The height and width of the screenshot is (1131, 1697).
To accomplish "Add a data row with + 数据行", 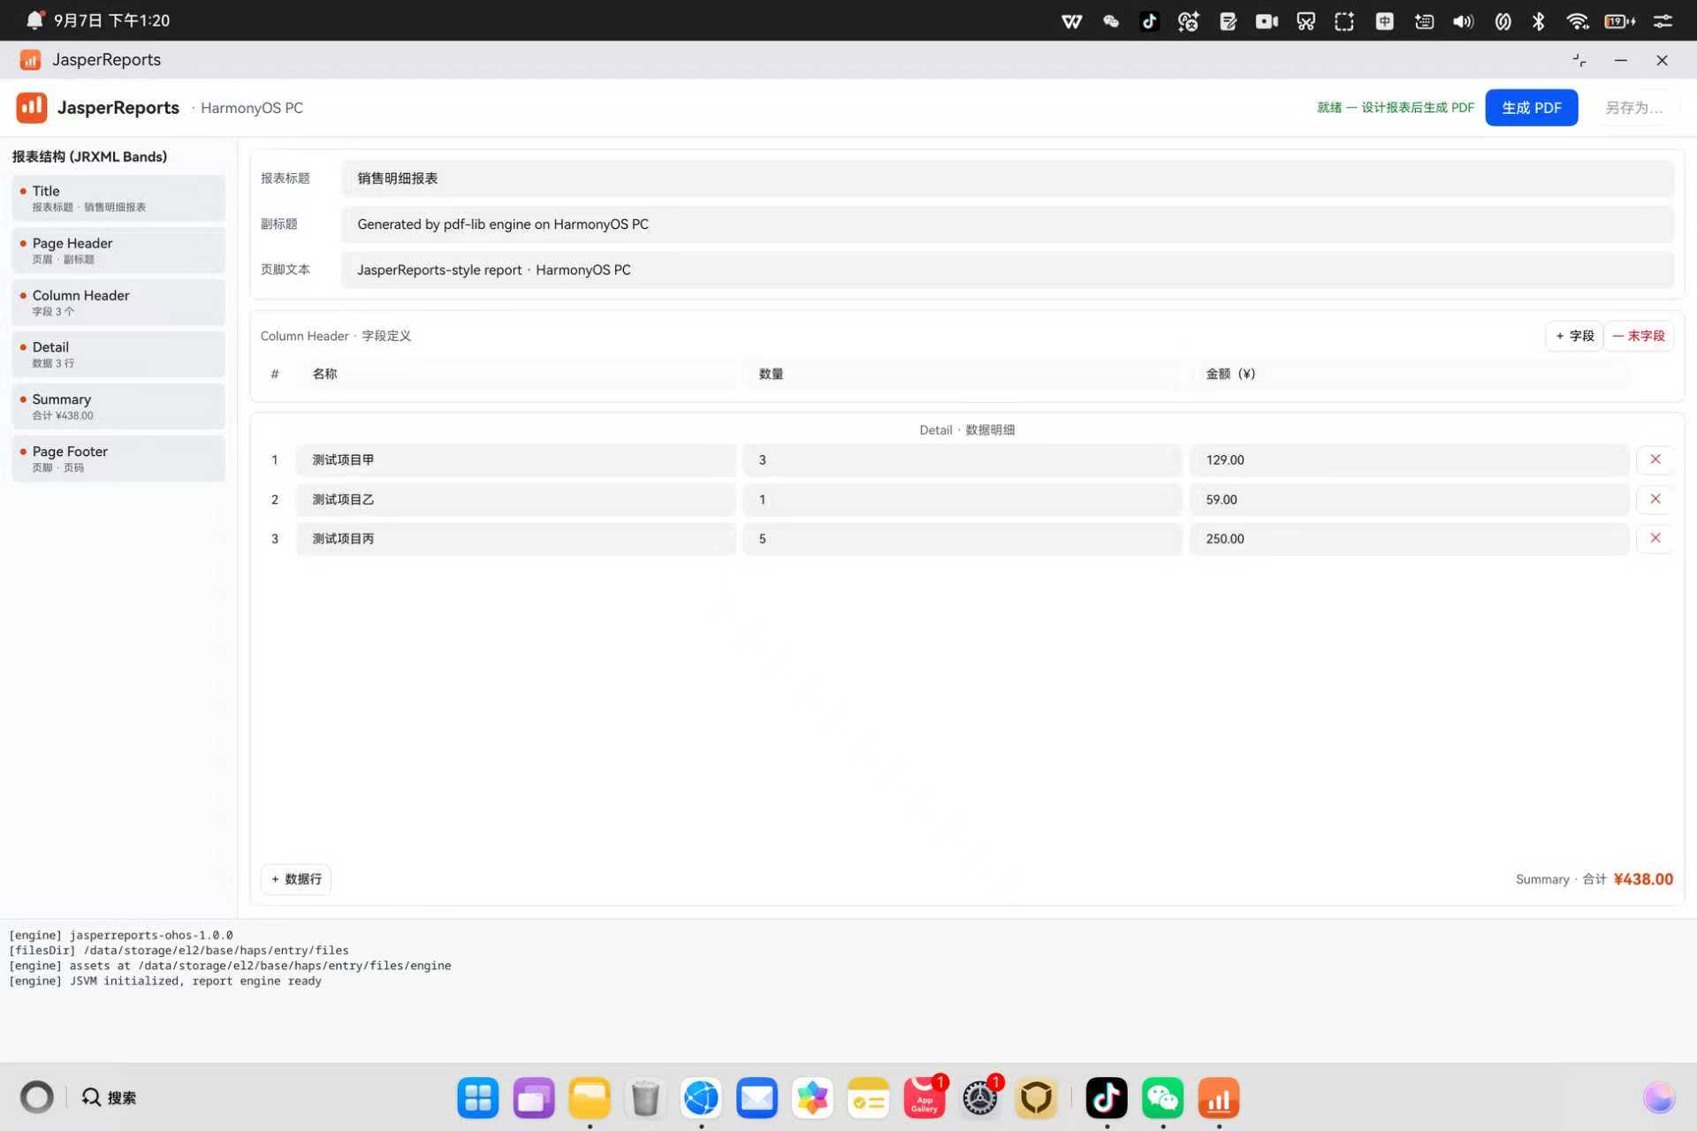I will (296, 879).
